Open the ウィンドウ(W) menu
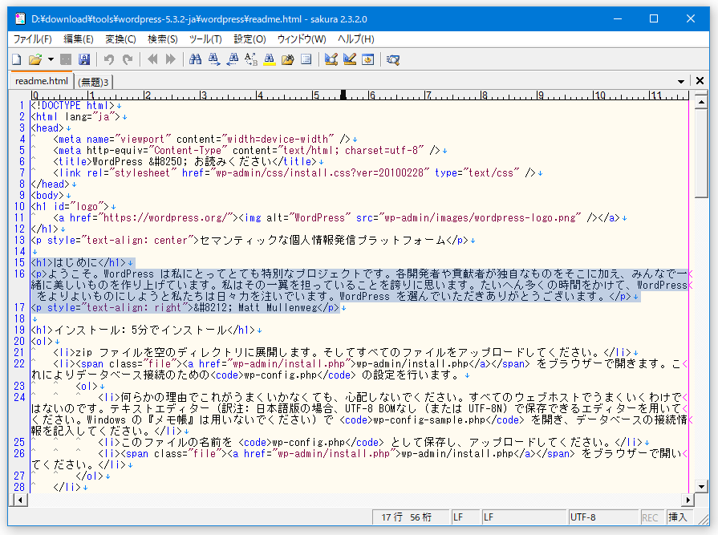 [302, 39]
